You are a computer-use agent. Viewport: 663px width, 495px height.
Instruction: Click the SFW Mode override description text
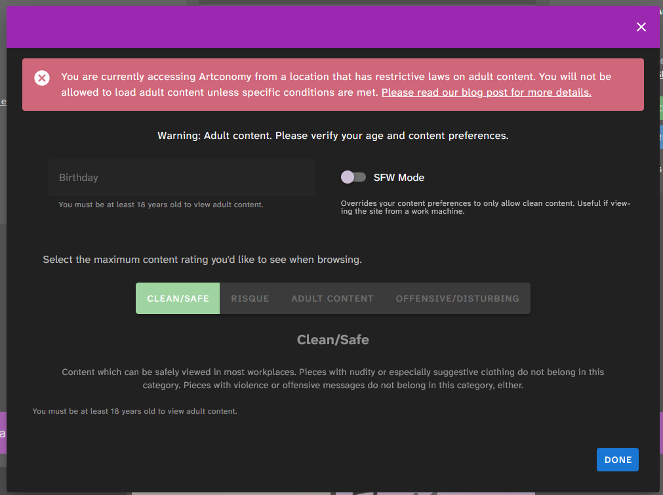485,207
